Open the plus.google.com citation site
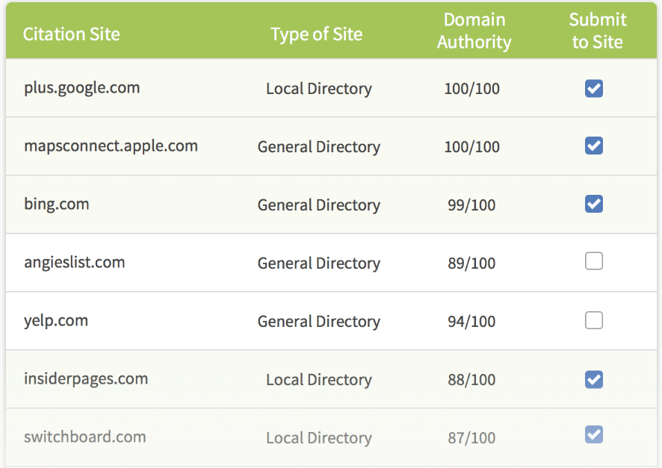 point(71,88)
